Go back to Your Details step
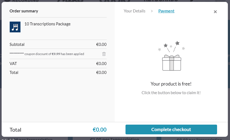 (x=134, y=11)
